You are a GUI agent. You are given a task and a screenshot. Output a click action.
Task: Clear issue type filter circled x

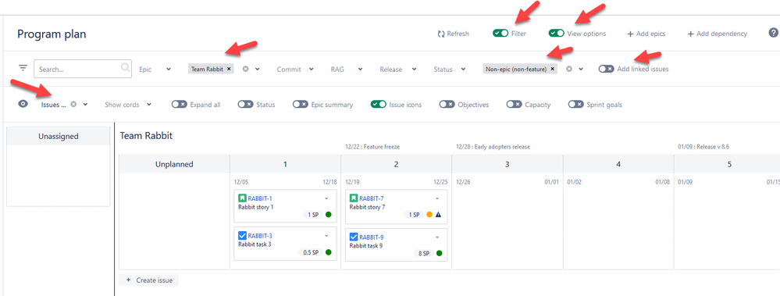568,70
